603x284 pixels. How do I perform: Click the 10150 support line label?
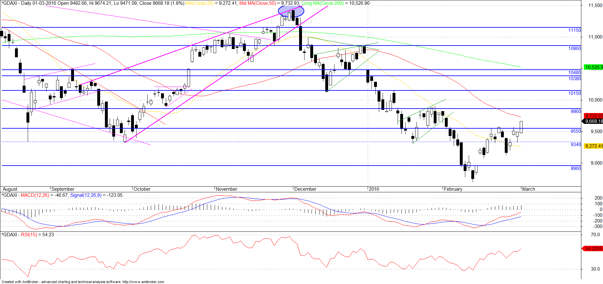(x=575, y=93)
